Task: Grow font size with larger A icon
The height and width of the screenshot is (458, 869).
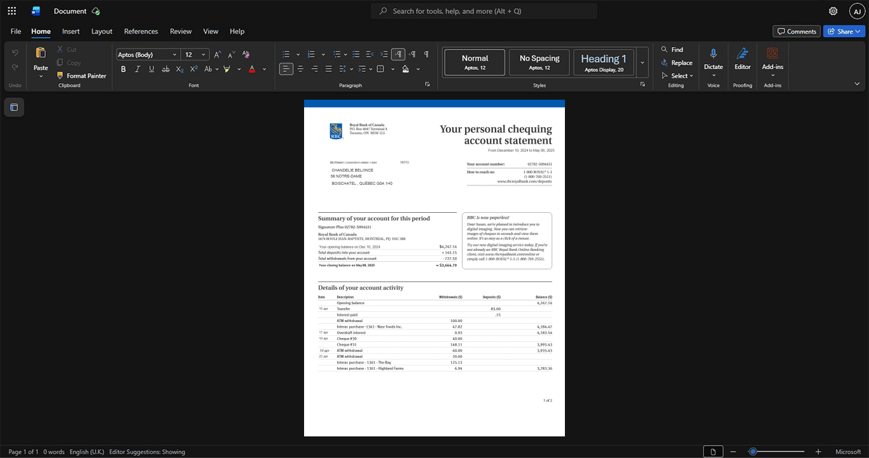Action: (218, 55)
